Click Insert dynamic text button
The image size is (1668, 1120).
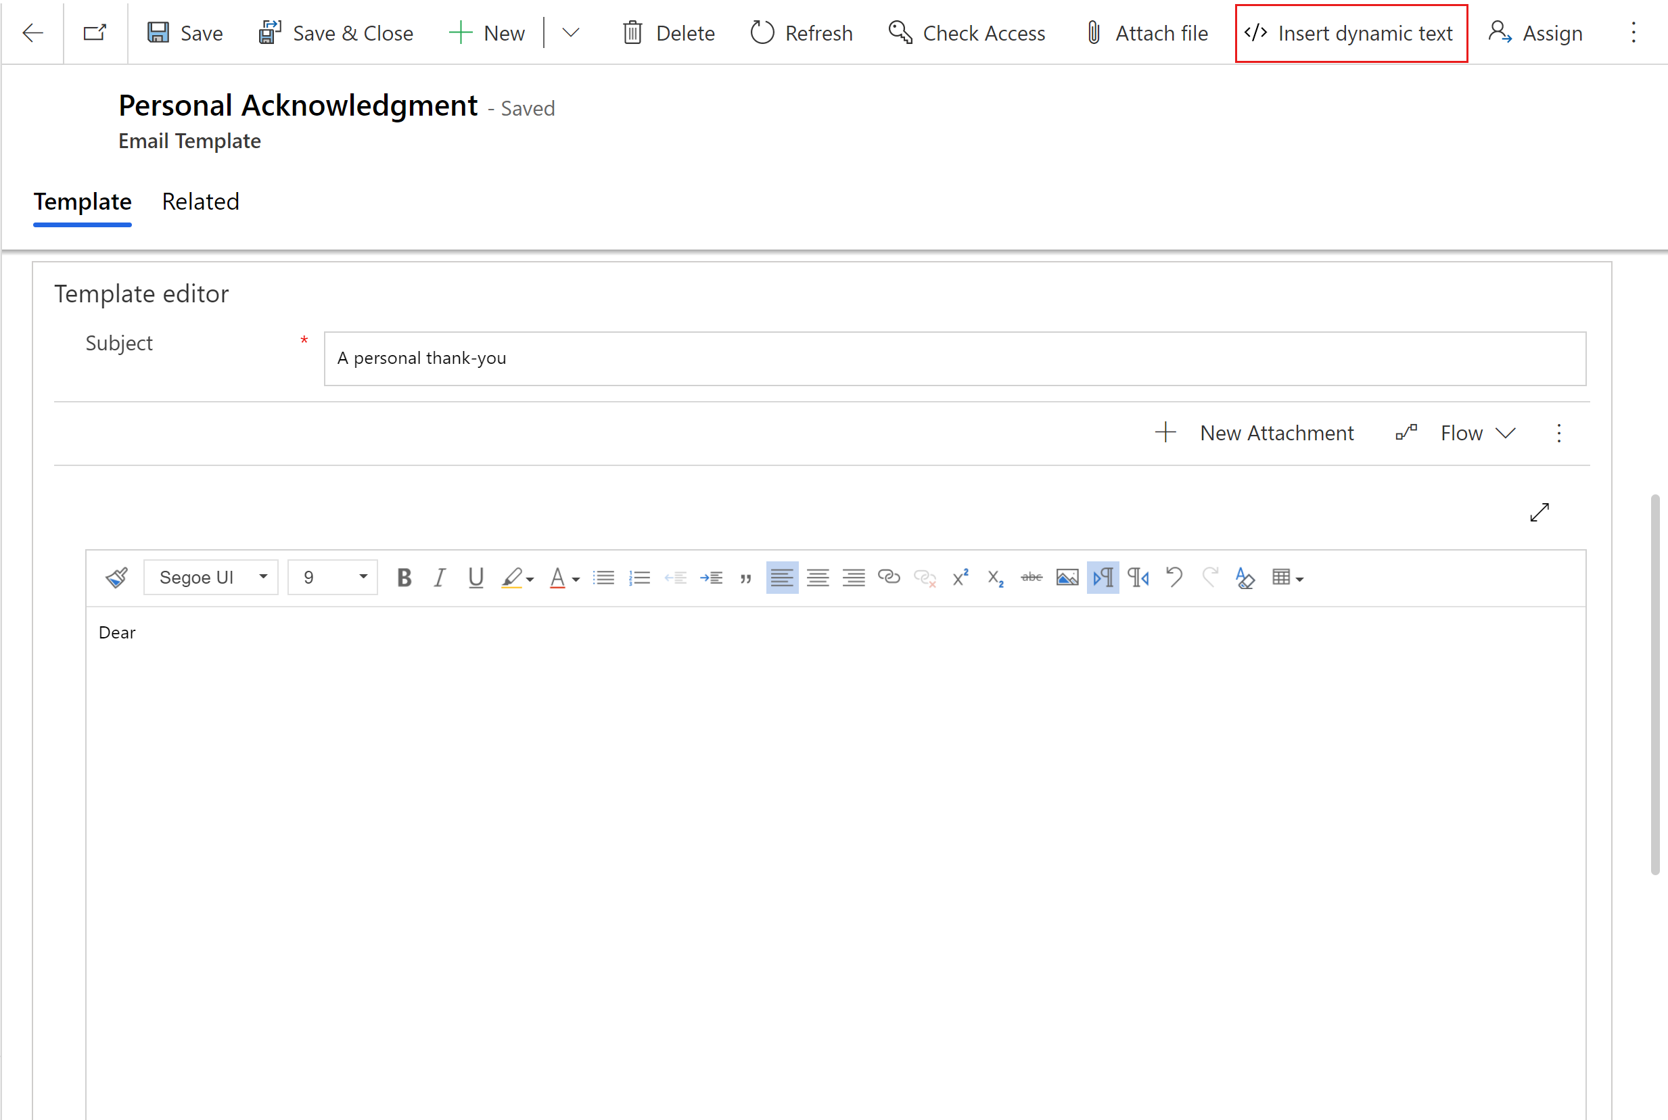1348,32
